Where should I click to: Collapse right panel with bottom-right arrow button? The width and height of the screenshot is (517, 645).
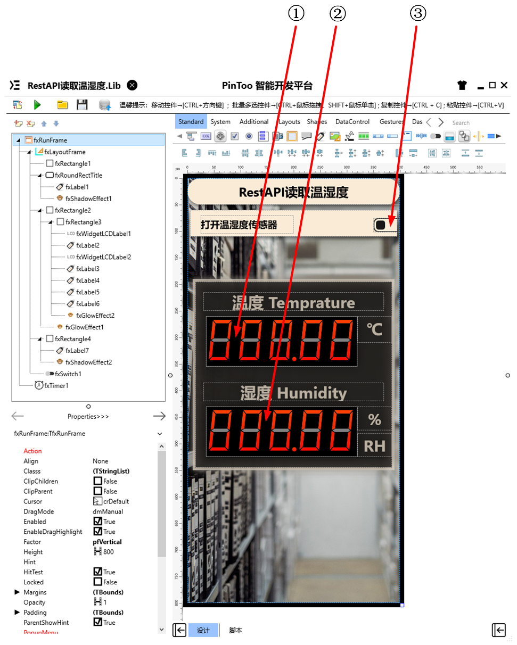[498, 630]
